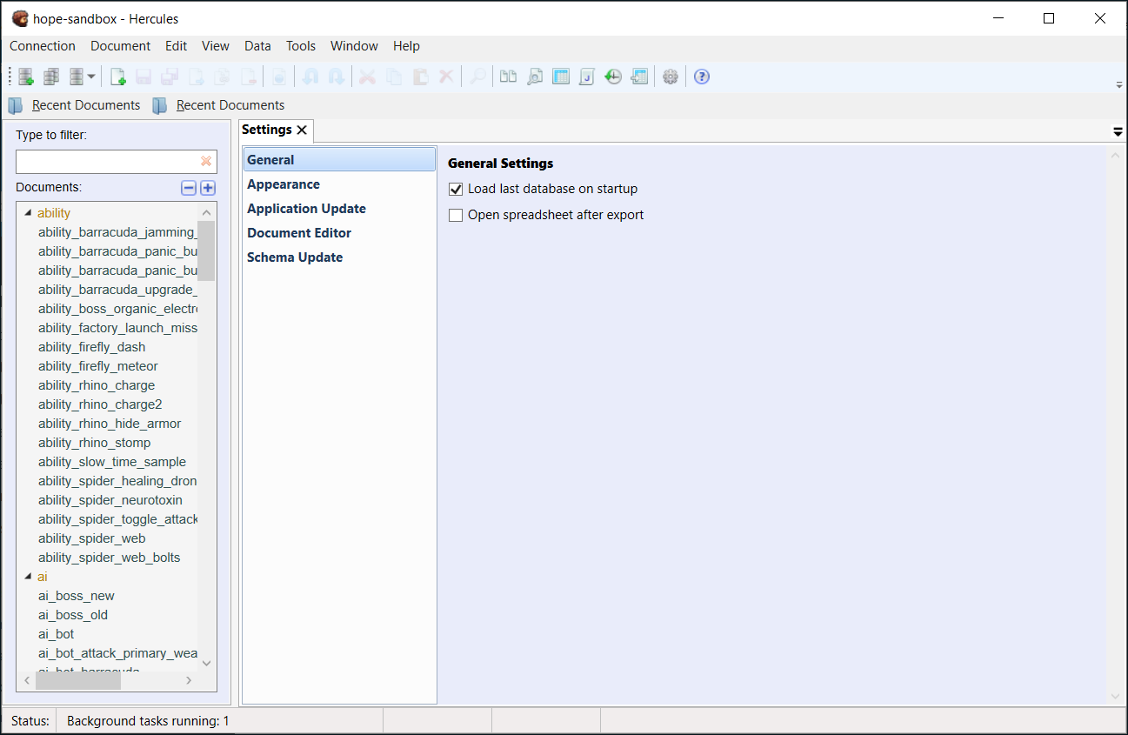Image resolution: width=1128 pixels, height=735 pixels.
Task: Click the magnifier Find toolbar icon
Action: pyautogui.click(x=477, y=77)
